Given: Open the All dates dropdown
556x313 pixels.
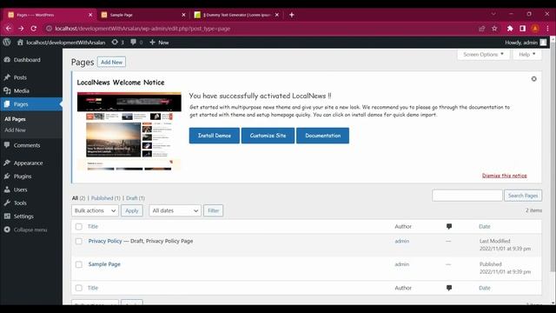Looking at the screenshot, I should click(175, 210).
